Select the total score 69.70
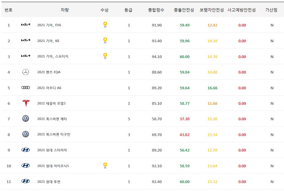Viewport: 284px width, 192px height. coord(157,135)
